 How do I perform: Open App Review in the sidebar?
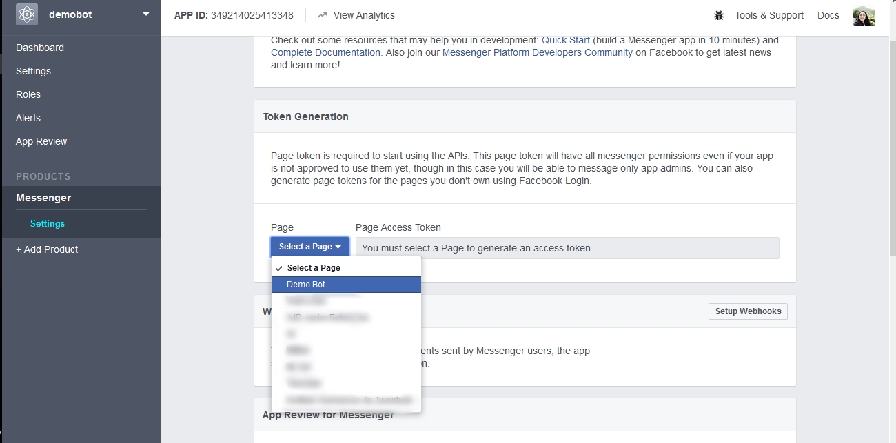[x=41, y=141]
